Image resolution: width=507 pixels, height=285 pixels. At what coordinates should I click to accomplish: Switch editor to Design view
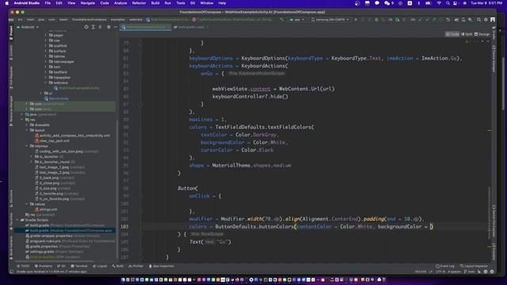coord(482,34)
